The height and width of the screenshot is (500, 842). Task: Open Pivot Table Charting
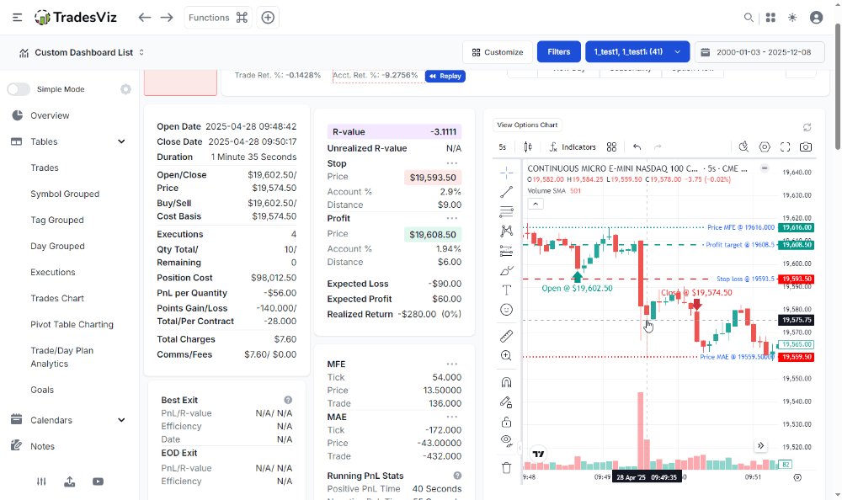pyautogui.click(x=72, y=324)
